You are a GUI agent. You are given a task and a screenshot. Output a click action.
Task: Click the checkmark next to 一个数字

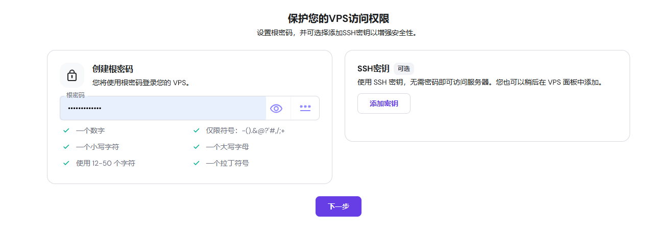click(66, 130)
